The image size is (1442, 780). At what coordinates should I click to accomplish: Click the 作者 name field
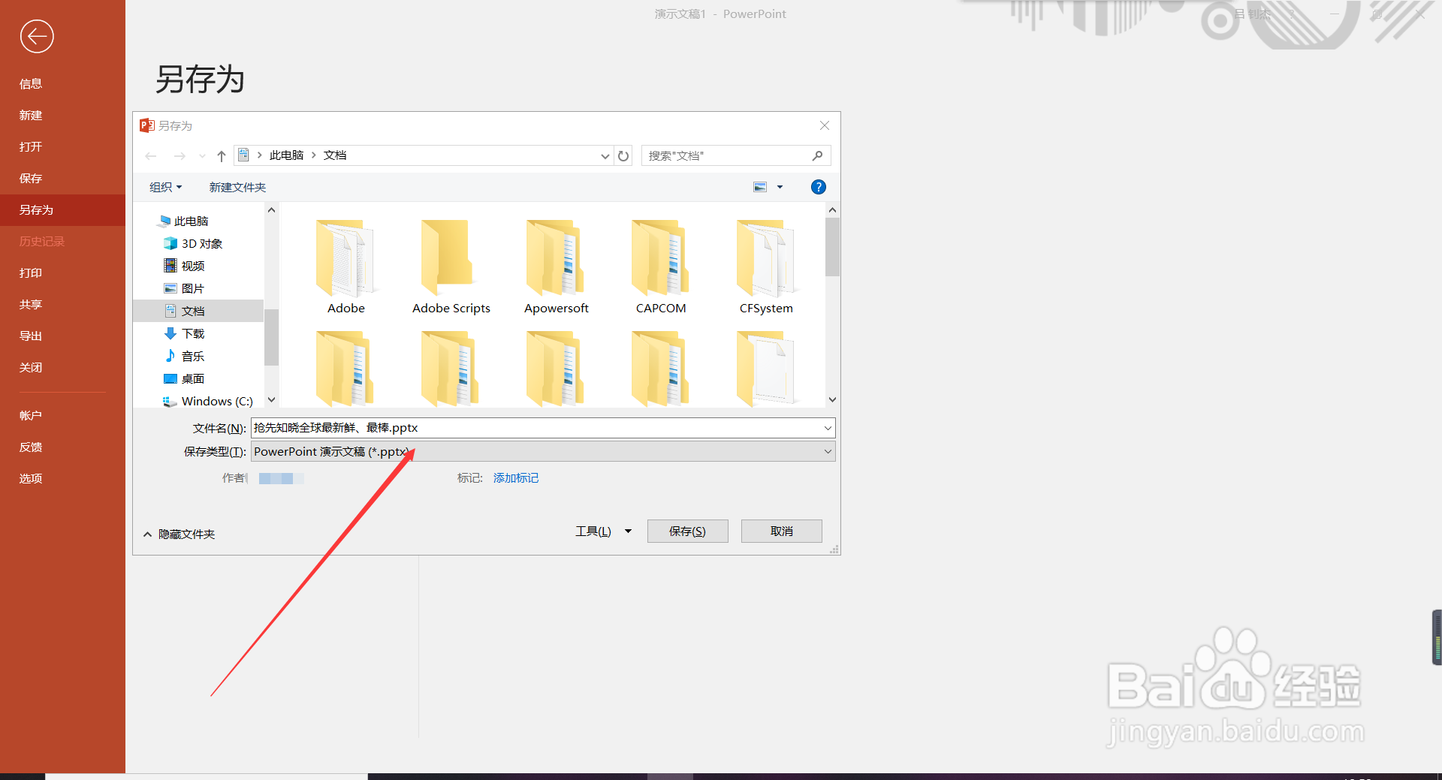281,478
